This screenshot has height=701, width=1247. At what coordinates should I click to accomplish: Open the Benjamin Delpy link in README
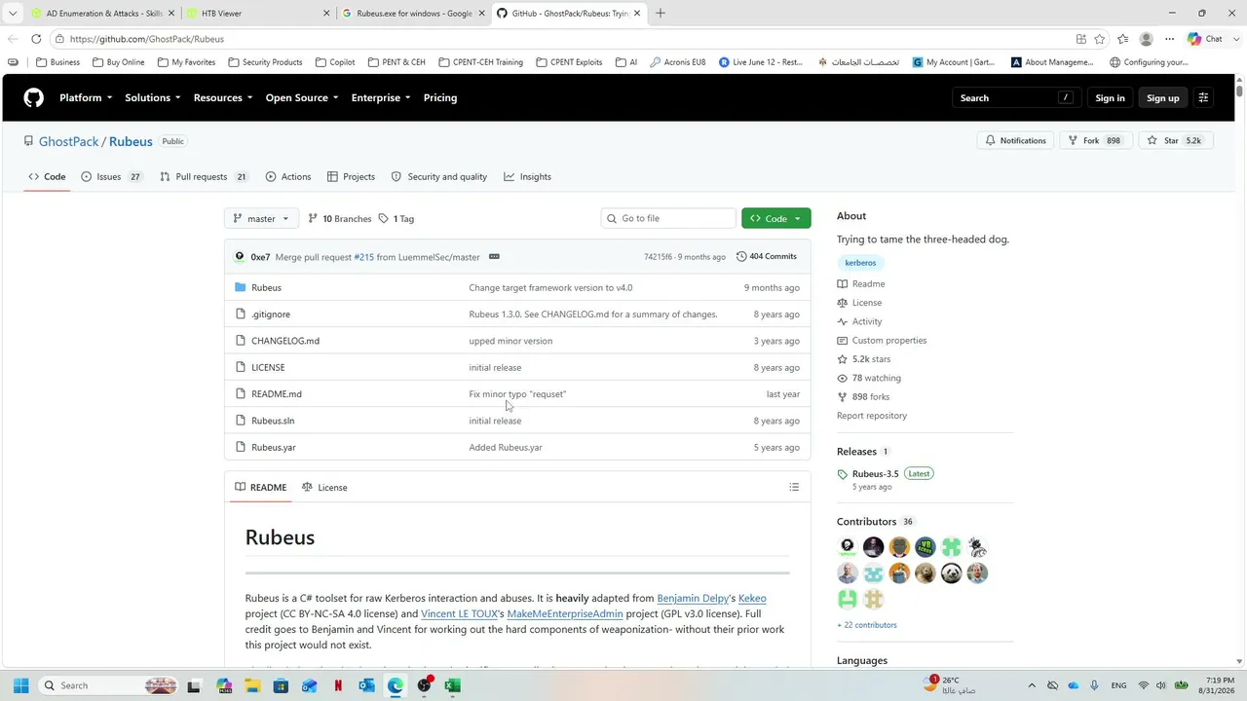(x=693, y=599)
